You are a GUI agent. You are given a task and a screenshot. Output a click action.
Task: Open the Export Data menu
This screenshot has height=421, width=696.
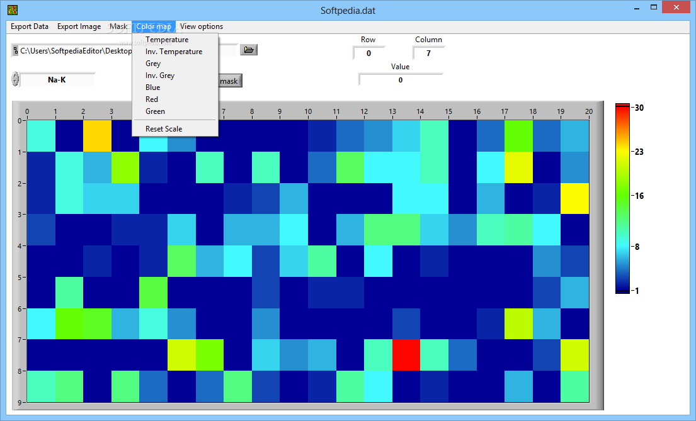tap(30, 26)
